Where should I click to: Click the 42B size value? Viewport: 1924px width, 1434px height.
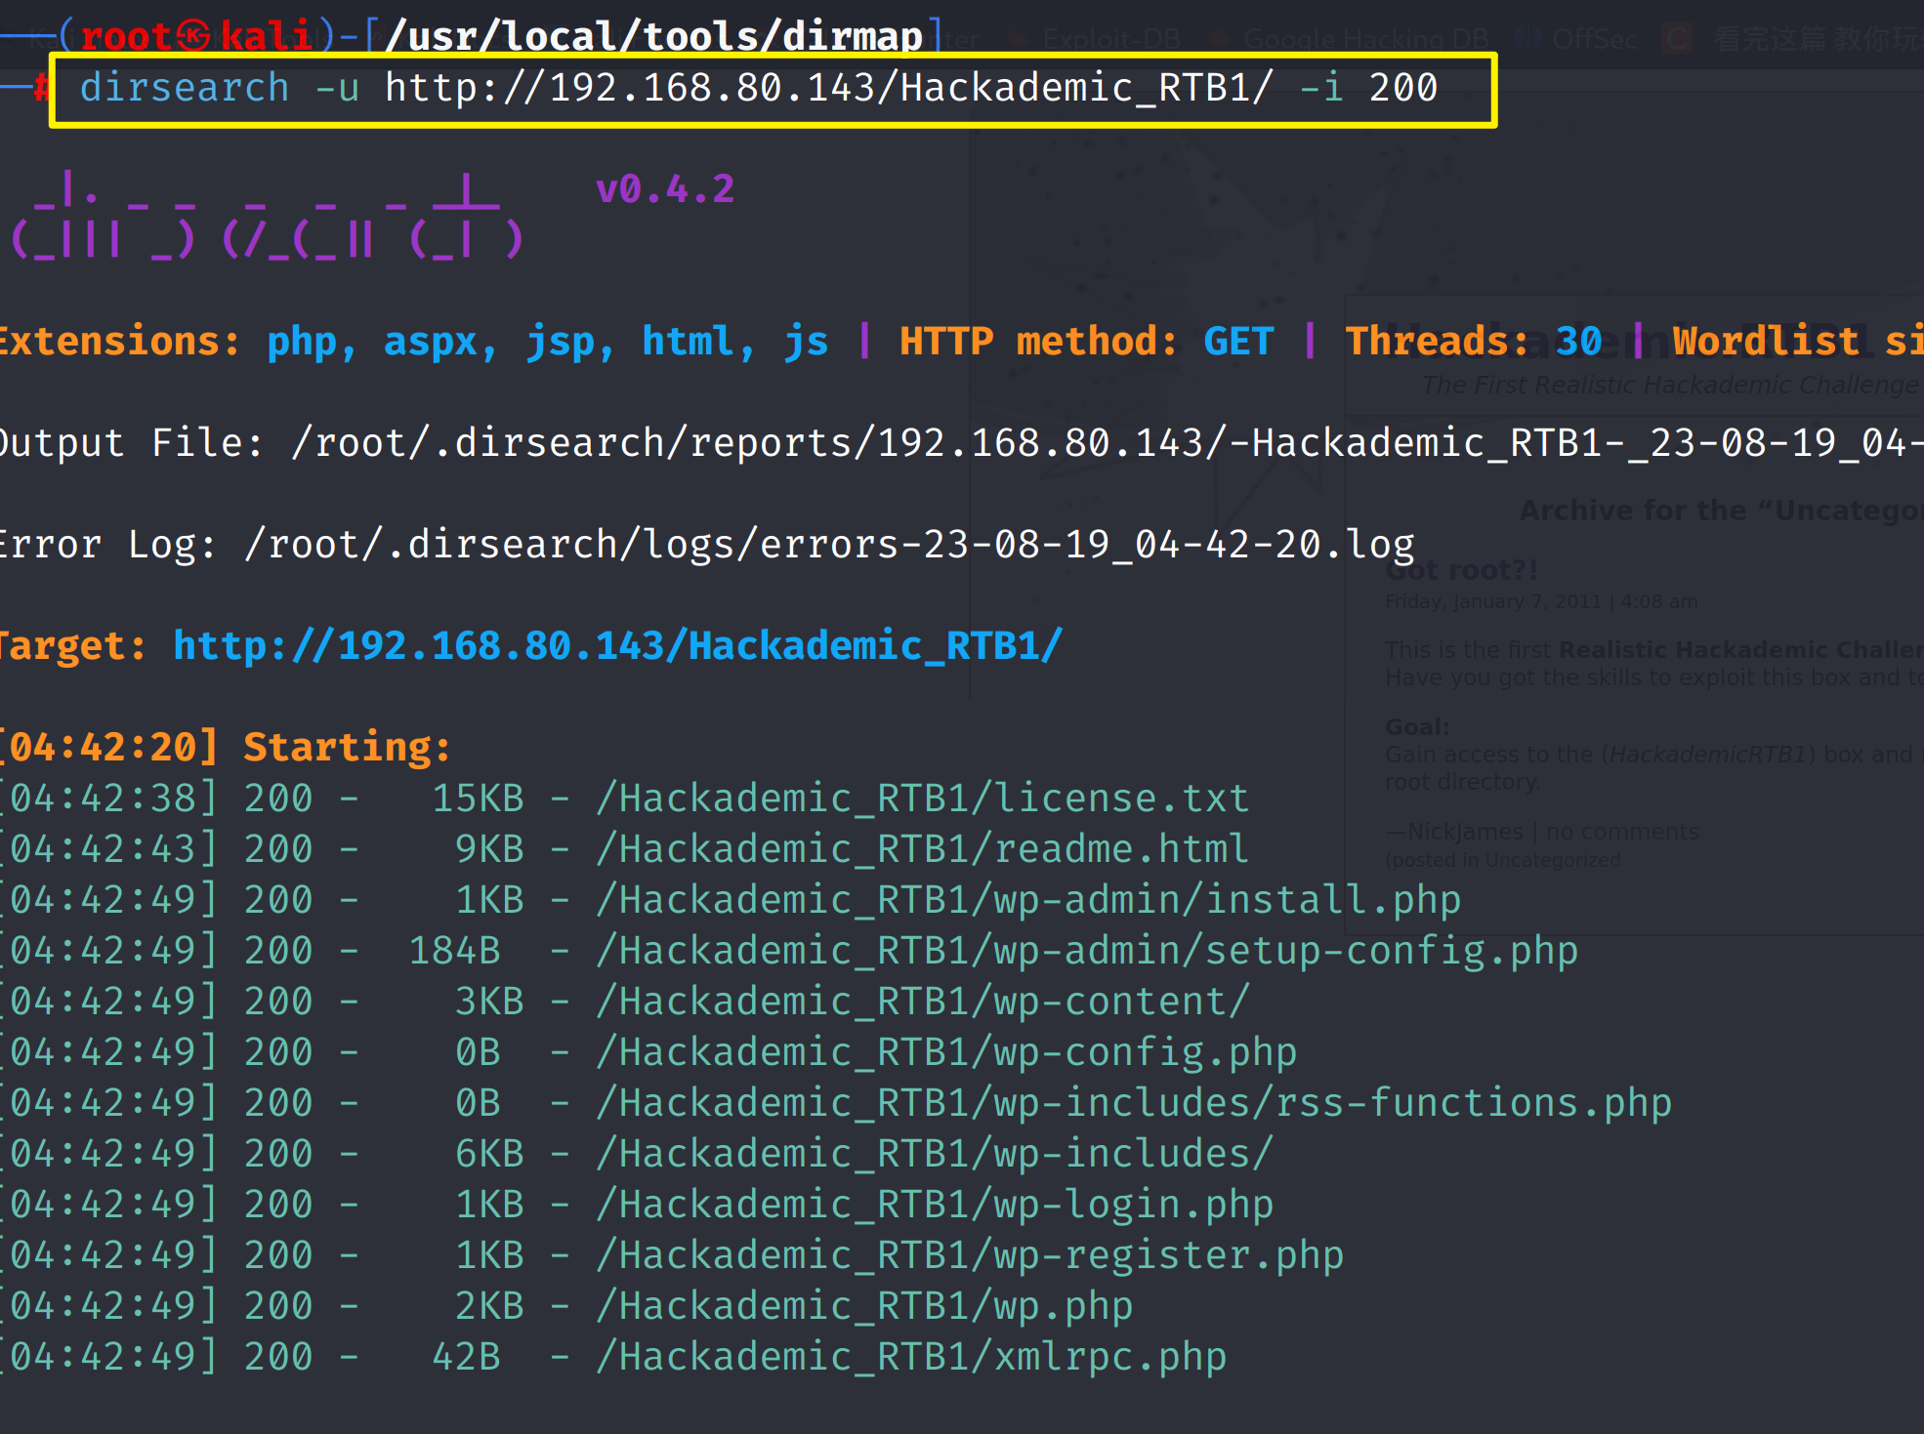466,1357
